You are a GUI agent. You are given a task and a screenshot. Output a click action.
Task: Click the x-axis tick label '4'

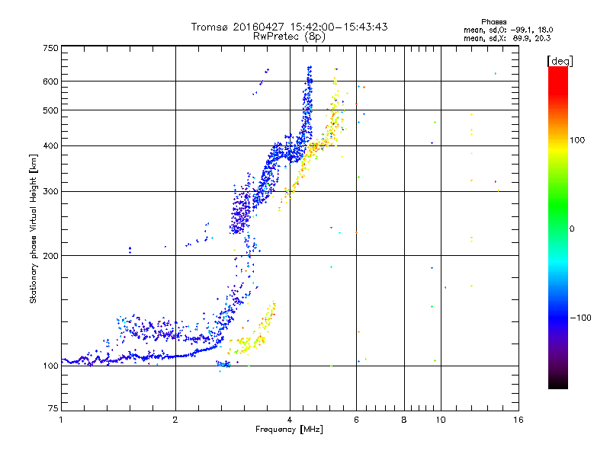pyautogui.click(x=290, y=420)
